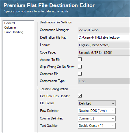Open the Column Delimiter dropdown arrow
Viewport: 130px width, 133px height.
click(x=113, y=119)
